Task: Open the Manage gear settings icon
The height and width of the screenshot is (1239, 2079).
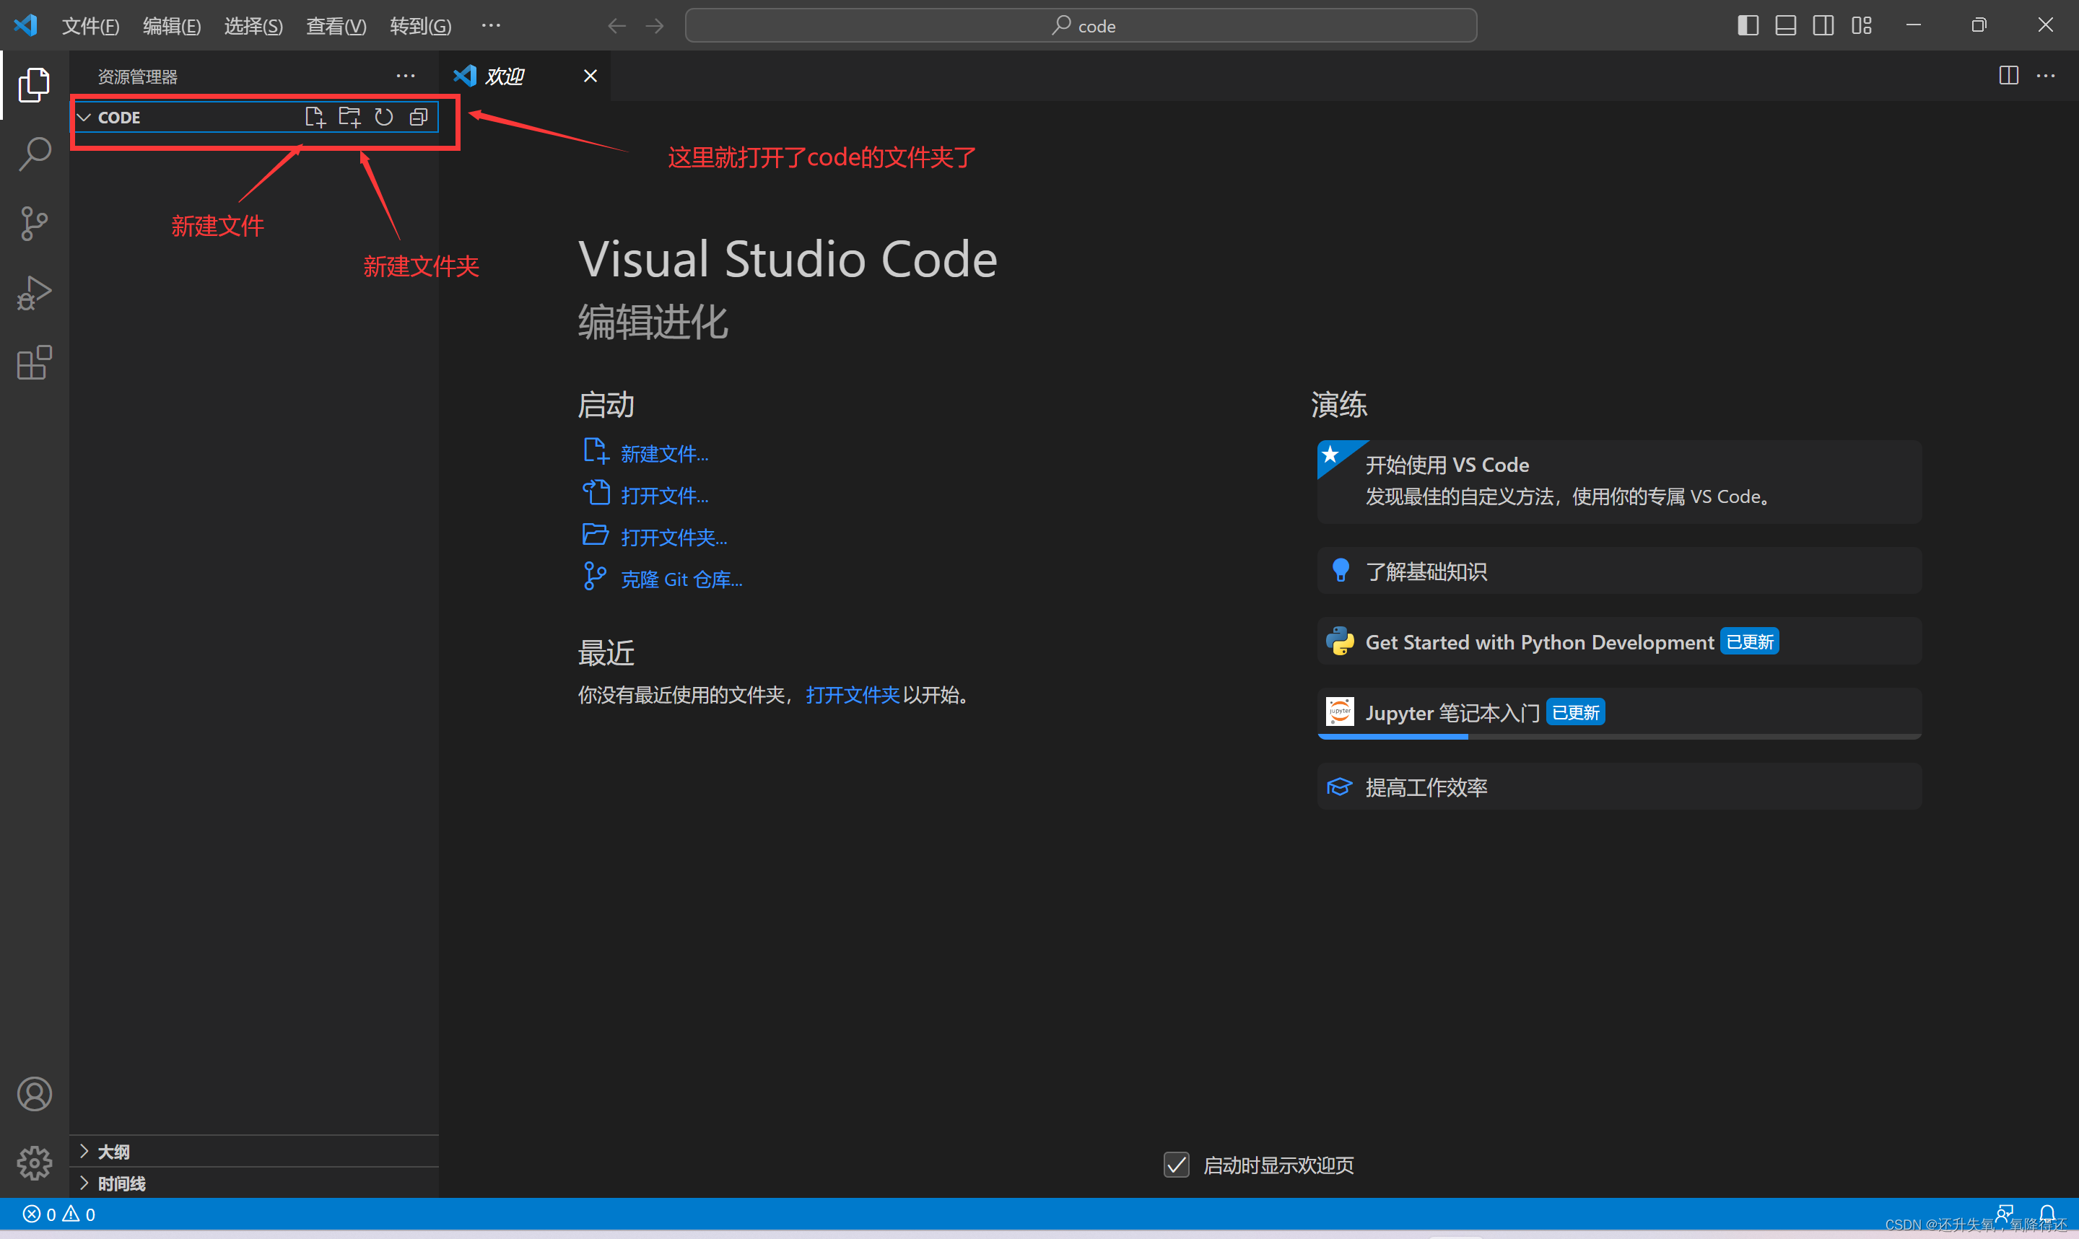Action: click(34, 1163)
